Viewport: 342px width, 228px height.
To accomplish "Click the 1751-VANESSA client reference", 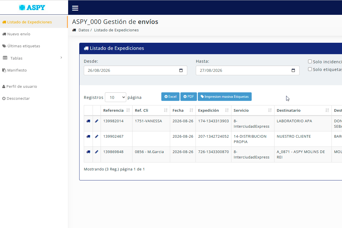I will click(148, 121).
